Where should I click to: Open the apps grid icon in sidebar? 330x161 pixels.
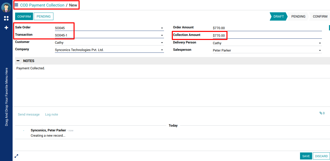6,18
